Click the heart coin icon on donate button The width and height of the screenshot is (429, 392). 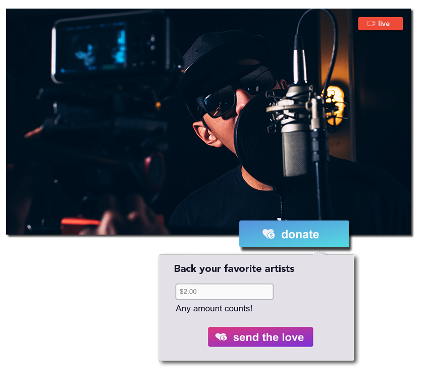click(269, 234)
